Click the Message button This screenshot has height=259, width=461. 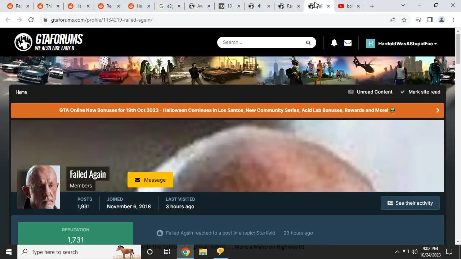coord(150,180)
